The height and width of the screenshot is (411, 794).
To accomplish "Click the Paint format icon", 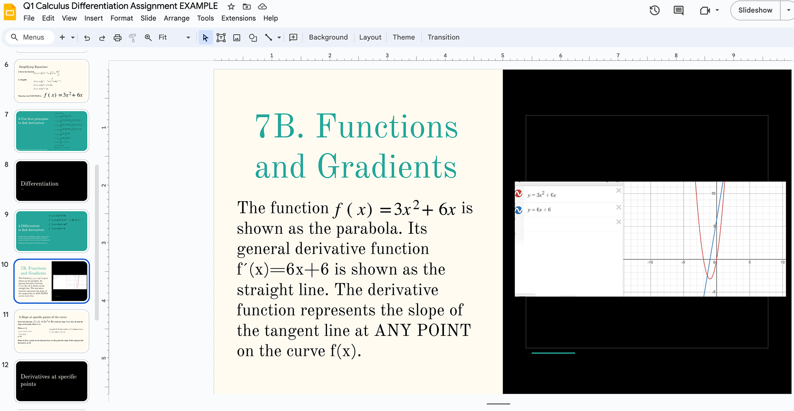I will click(133, 38).
